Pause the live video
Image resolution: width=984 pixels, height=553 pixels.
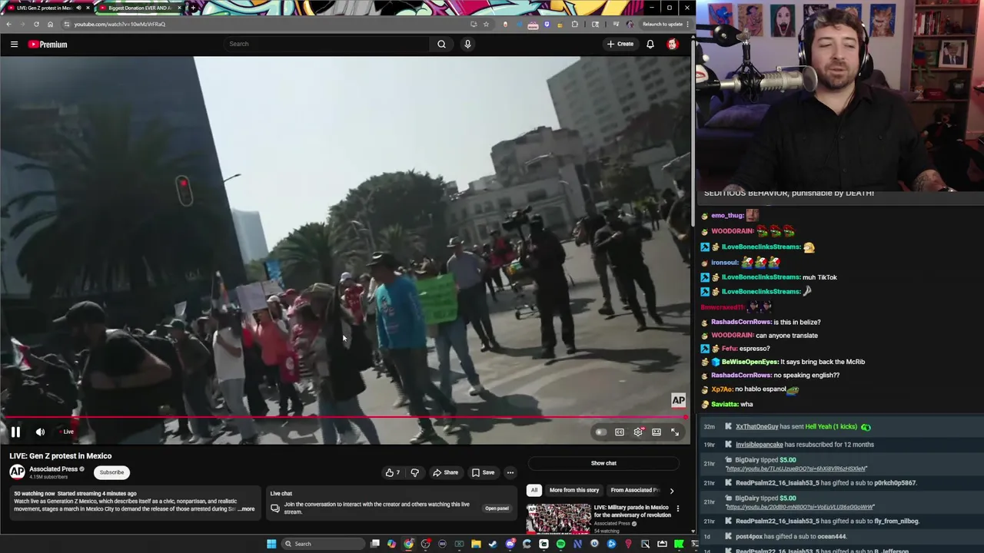click(x=15, y=432)
